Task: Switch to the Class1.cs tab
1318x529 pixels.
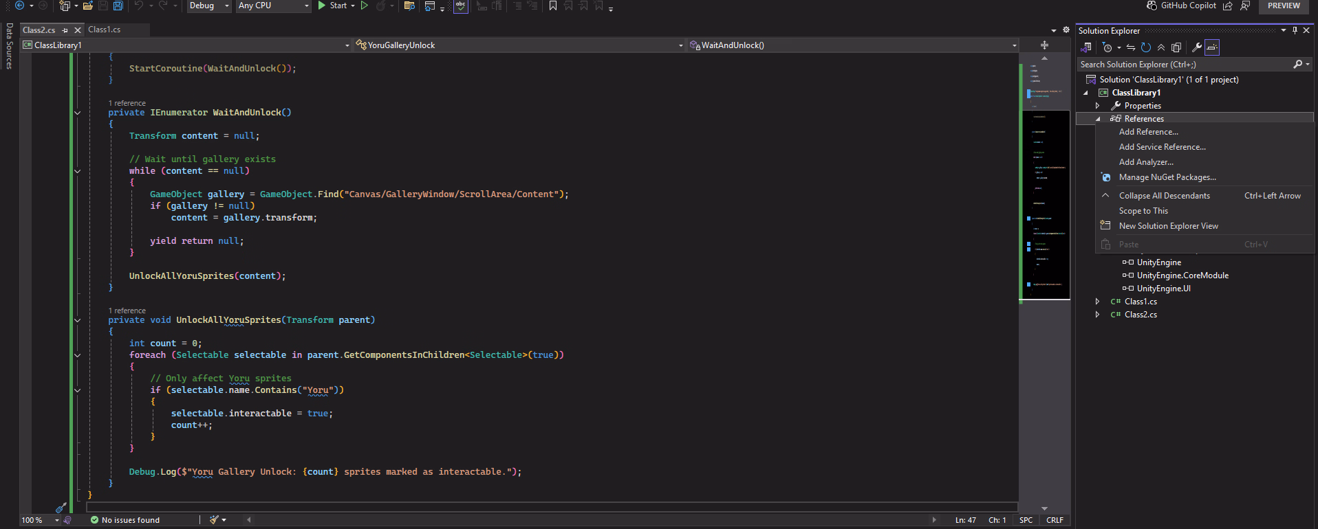Action: tap(105, 30)
